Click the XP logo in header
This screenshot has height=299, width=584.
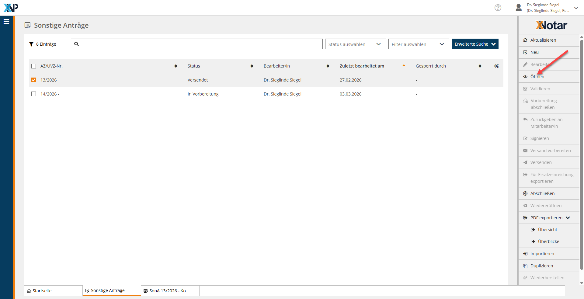[11, 8]
